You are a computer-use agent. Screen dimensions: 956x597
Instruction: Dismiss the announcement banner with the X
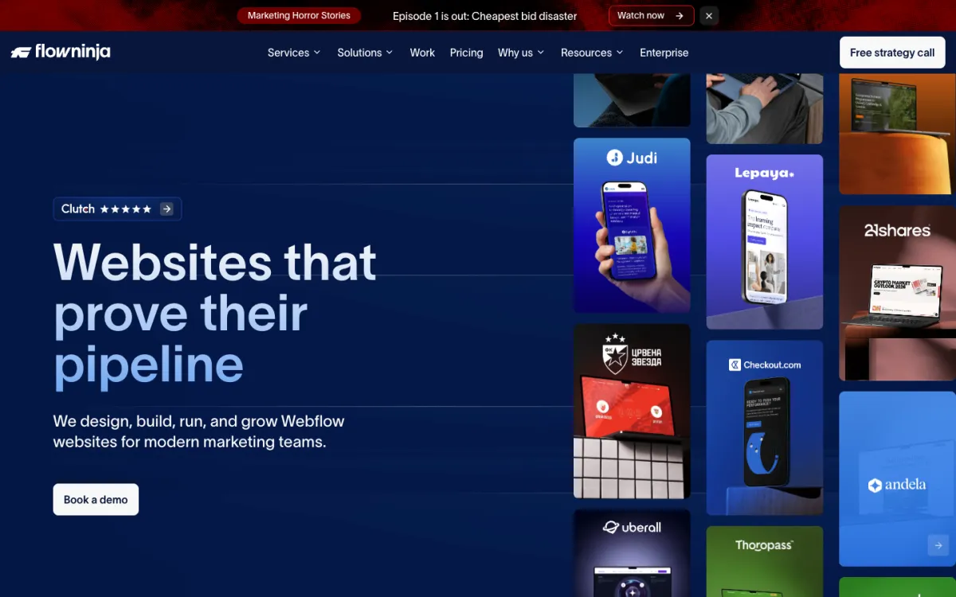[x=709, y=16]
